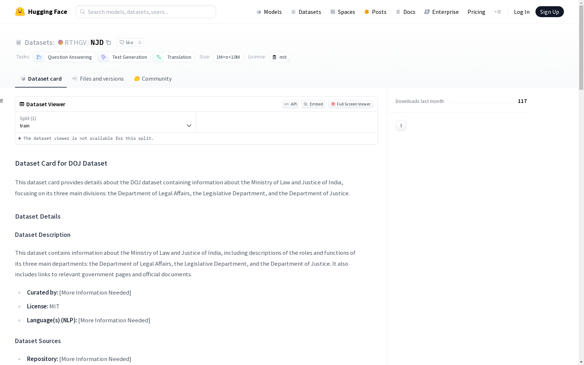Click the mit license scales icon
This screenshot has width=584, height=365.
pyautogui.click(x=274, y=57)
